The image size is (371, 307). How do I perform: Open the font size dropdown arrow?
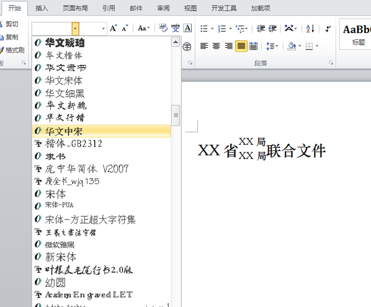[104, 29]
